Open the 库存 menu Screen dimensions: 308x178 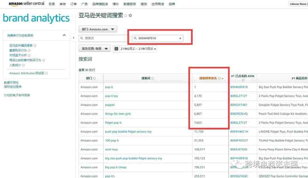point(63,4)
